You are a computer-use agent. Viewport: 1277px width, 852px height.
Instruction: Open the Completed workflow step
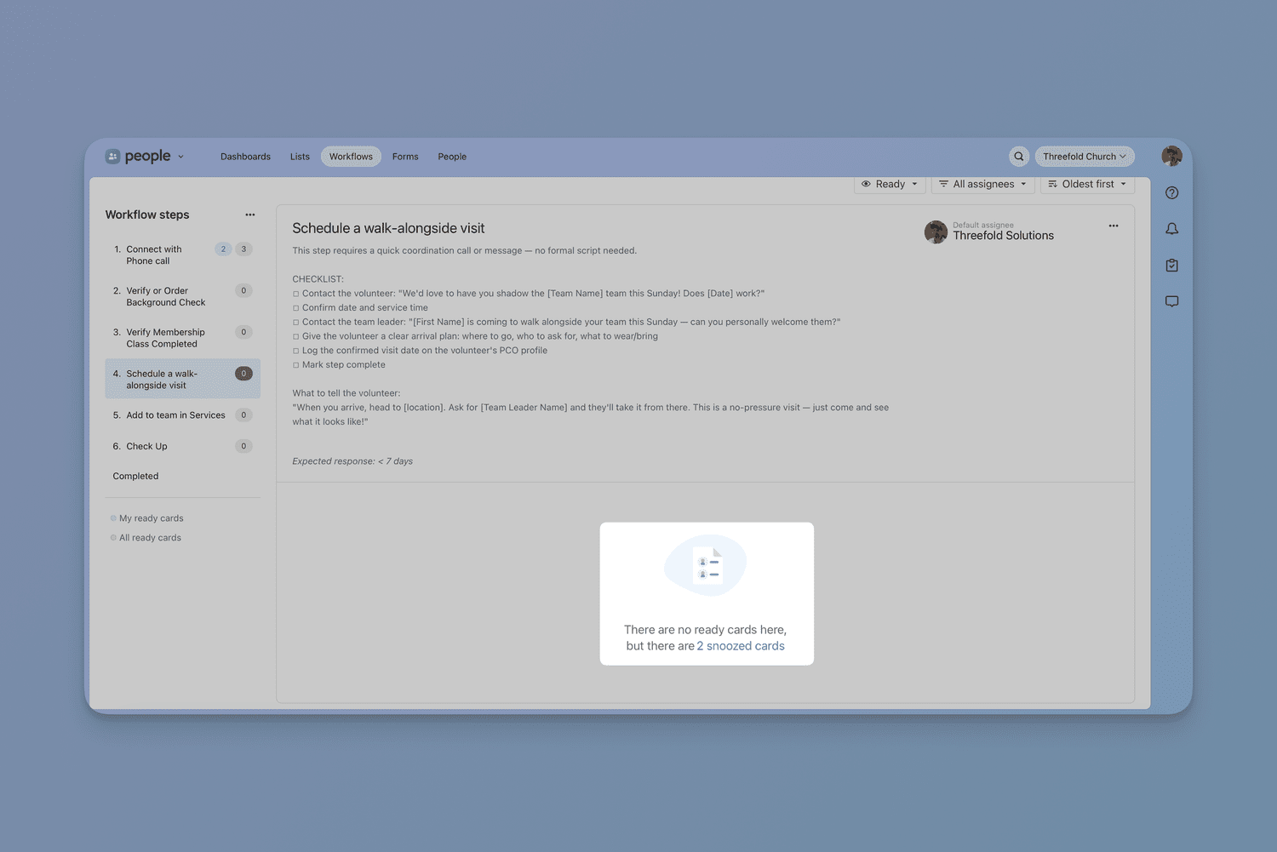[x=135, y=477]
